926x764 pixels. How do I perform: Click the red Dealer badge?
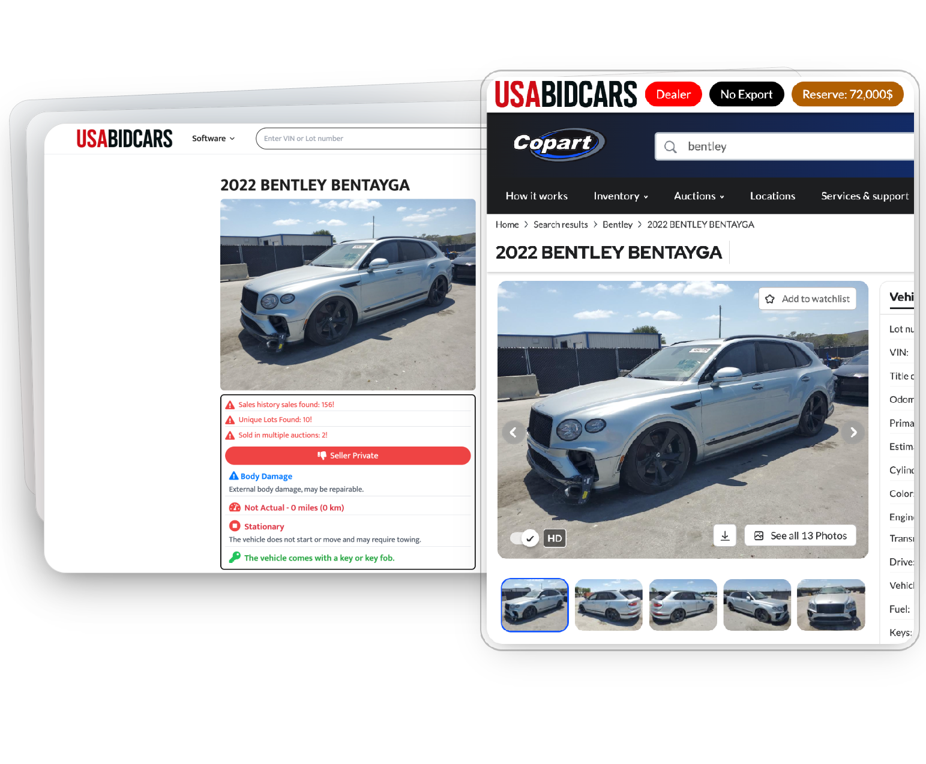coord(673,94)
